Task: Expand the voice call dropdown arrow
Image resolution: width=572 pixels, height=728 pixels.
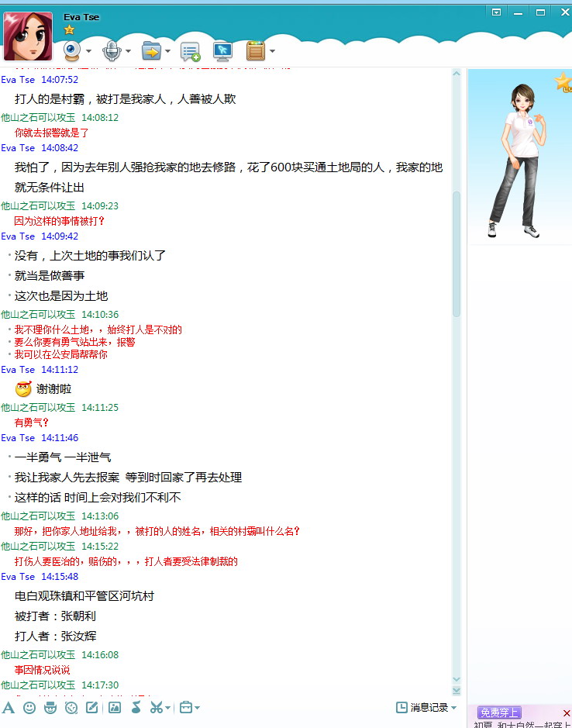Action: [128, 52]
